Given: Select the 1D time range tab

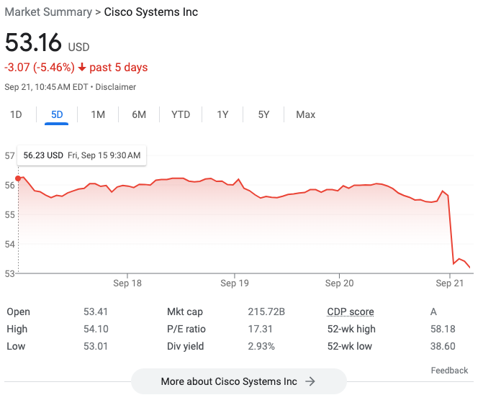Looking at the screenshot, I should [x=16, y=114].
